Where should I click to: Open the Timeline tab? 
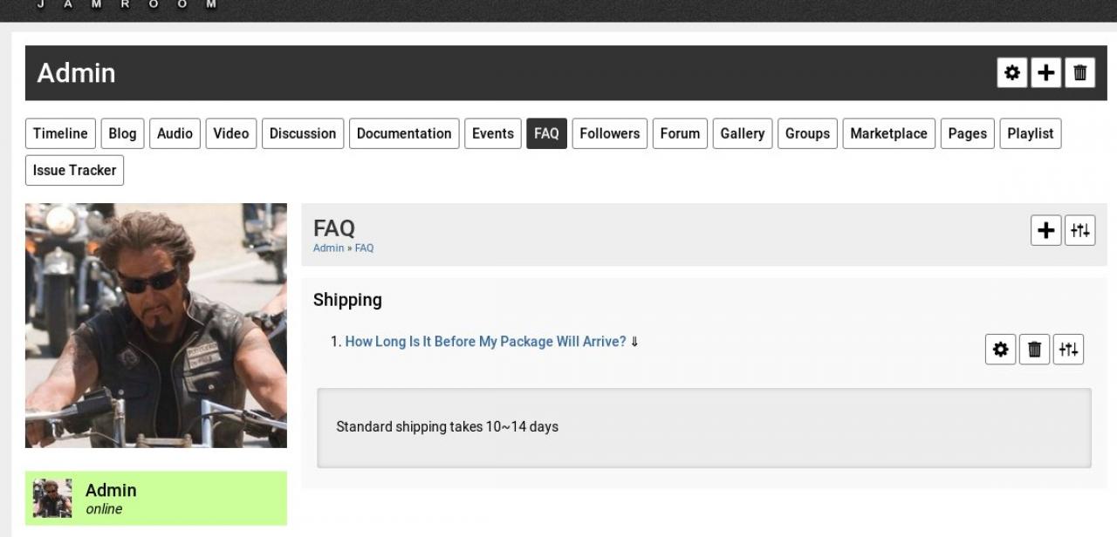pos(60,133)
